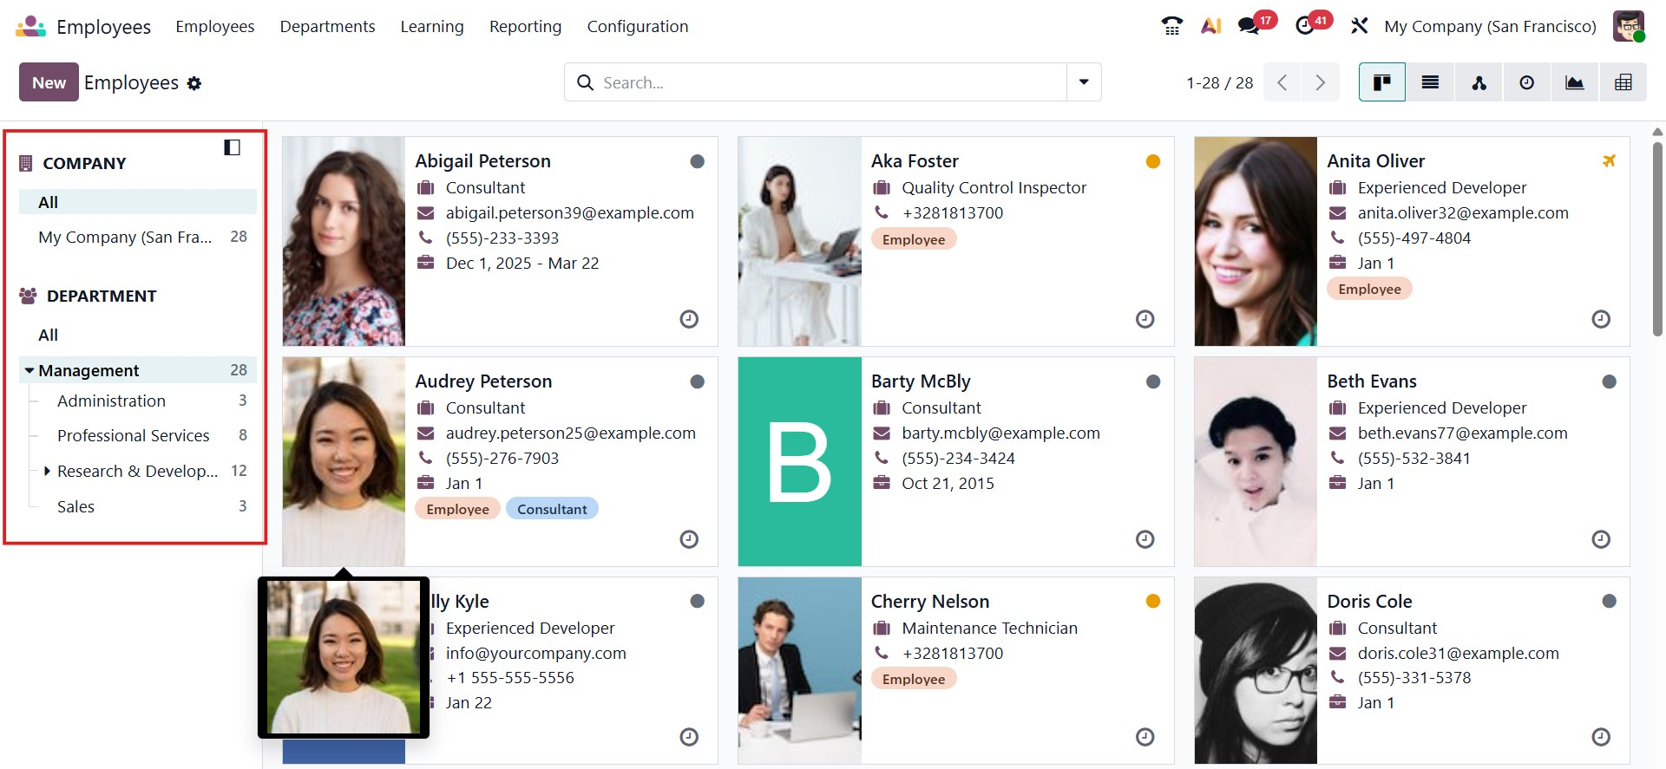Filter by Professional Services department
Viewport: 1666px width, 769px height.
(133, 435)
